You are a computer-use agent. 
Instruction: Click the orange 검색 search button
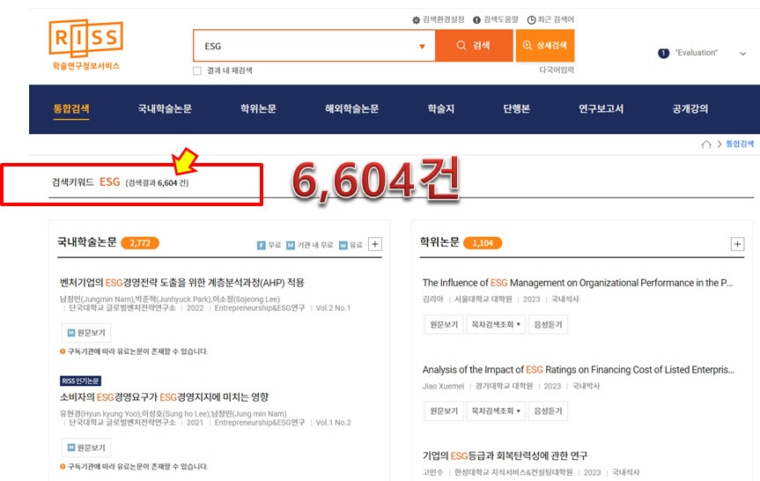474,46
